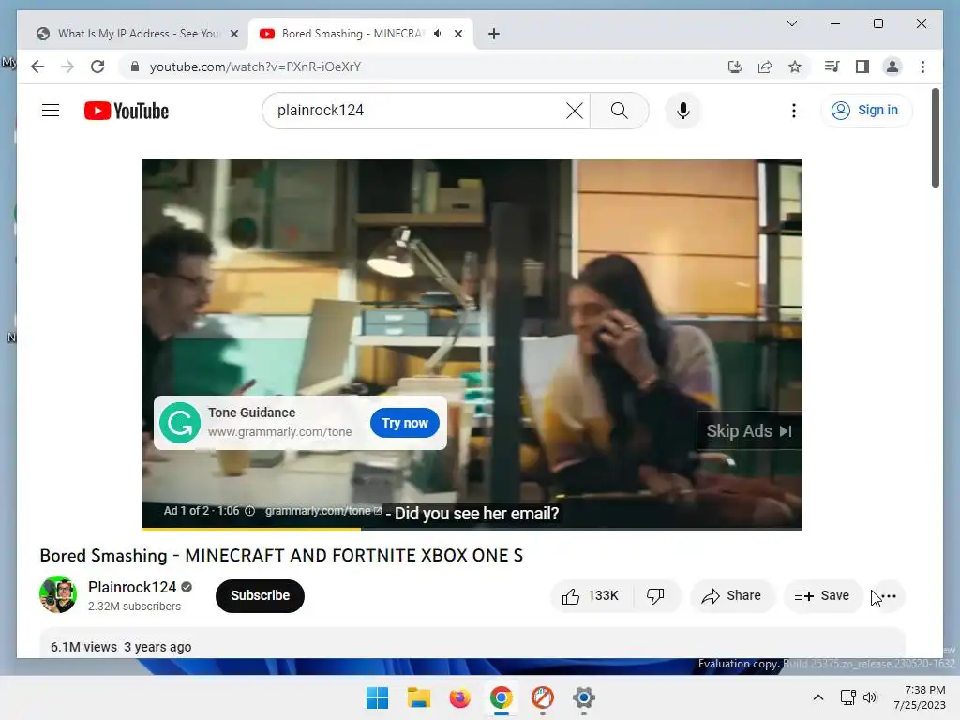Close the What Is My IP Address tab
Image resolution: width=960 pixels, height=720 pixels.
pyautogui.click(x=233, y=34)
